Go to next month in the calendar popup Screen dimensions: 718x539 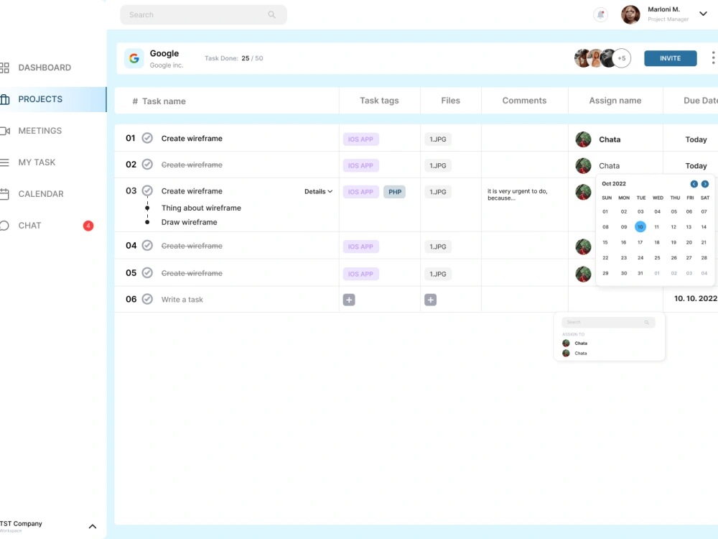[705, 184]
